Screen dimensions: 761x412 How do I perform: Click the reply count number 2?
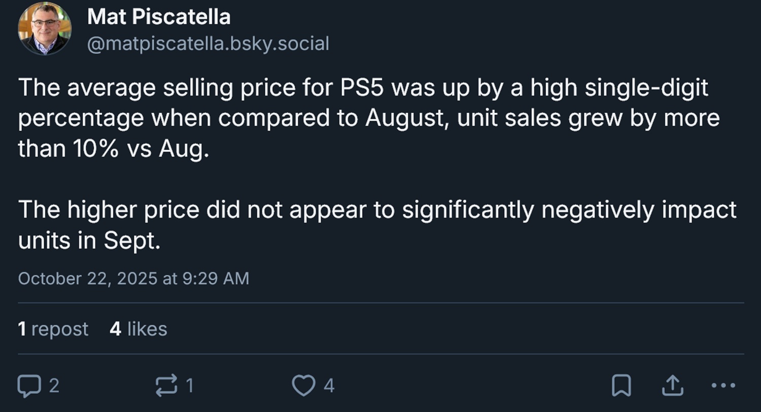(54, 386)
